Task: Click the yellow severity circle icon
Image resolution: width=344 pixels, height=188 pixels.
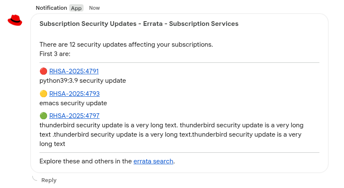Action: click(x=43, y=94)
